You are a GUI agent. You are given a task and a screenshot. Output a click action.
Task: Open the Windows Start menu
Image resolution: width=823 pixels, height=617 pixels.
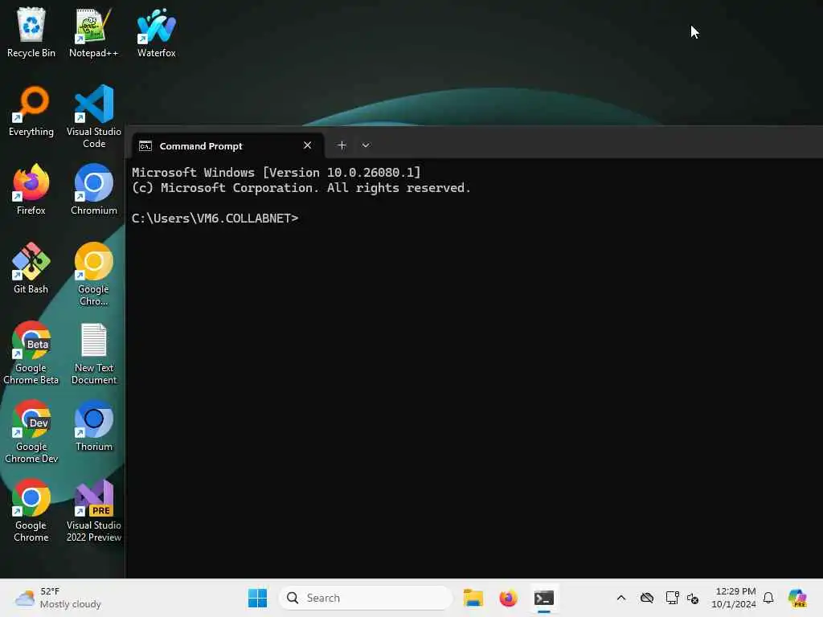pos(258,598)
